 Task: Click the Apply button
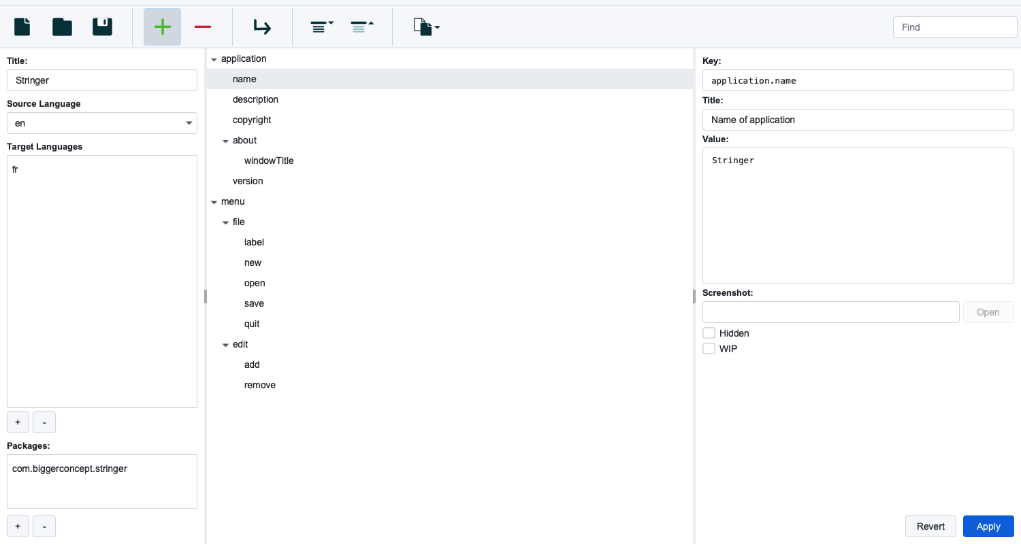988,526
